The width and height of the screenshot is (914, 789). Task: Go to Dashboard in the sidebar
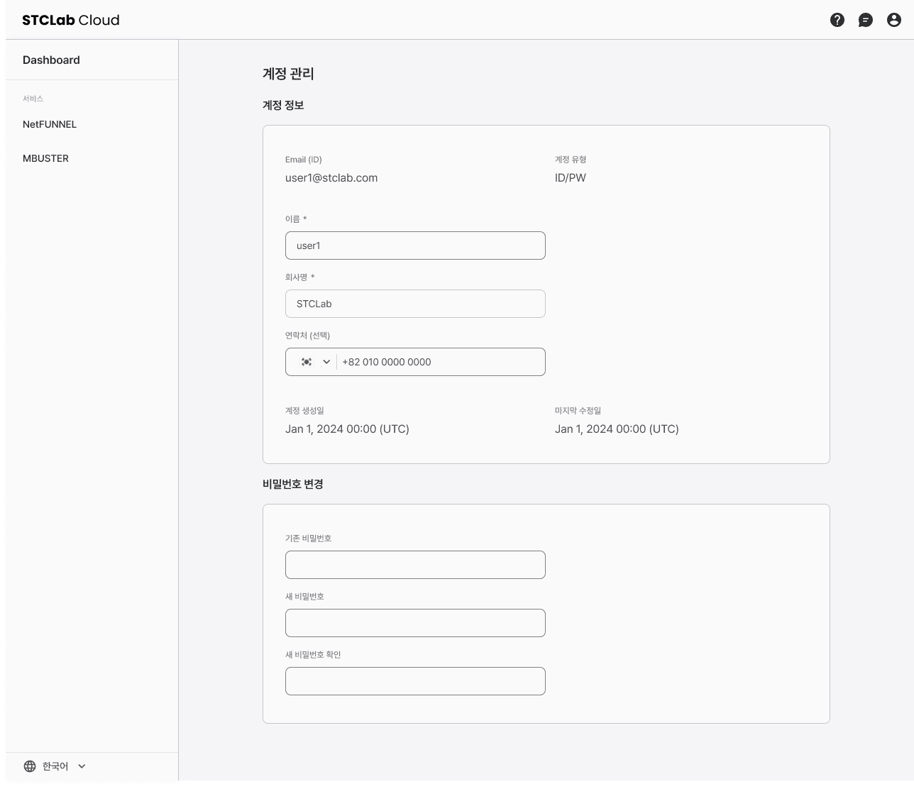pyautogui.click(x=51, y=60)
